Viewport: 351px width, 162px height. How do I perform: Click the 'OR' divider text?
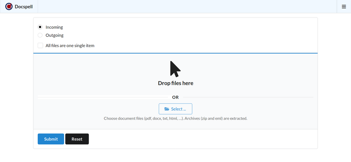(x=175, y=97)
